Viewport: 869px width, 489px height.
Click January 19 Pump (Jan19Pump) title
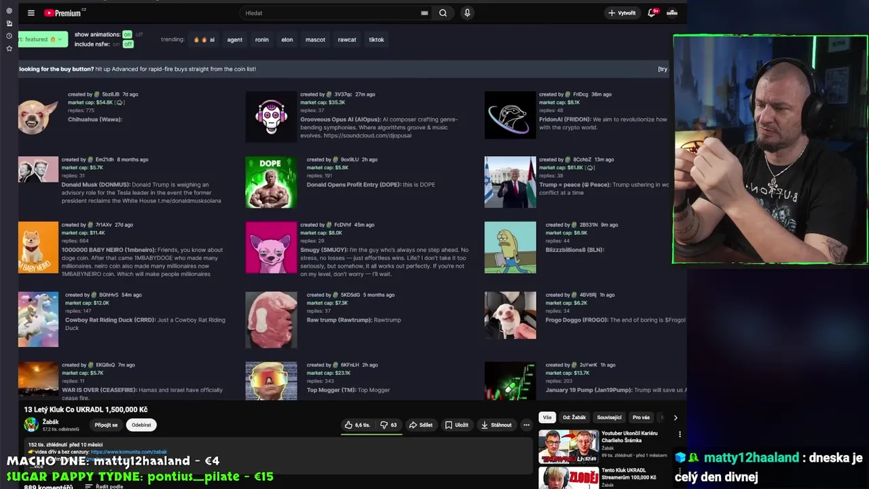click(589, 390)
